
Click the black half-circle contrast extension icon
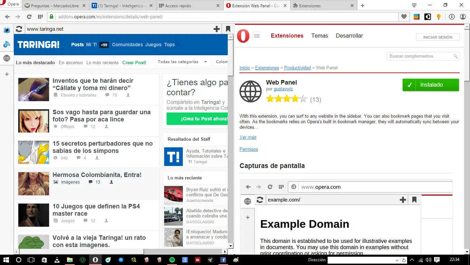coord(427,17)
